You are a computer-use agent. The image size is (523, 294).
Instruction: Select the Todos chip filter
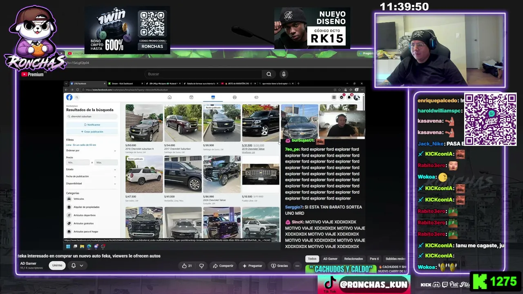(x=312, y=259)
